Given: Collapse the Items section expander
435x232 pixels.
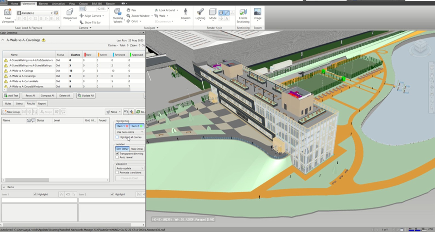Looking at the screenshot, I should tap(4, 187).
